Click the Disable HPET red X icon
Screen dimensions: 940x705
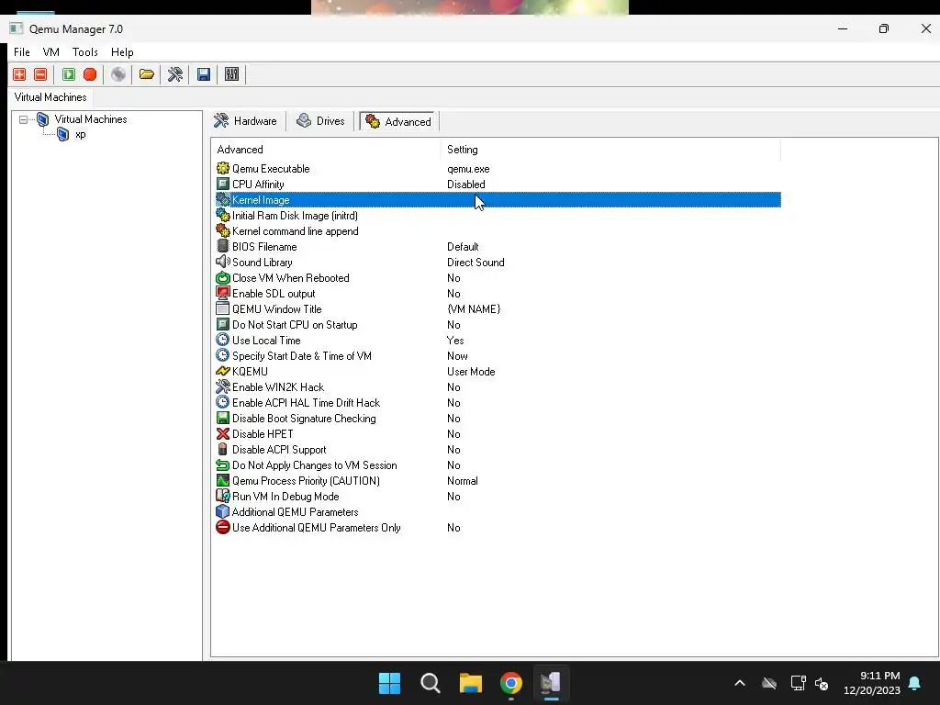[x=223, y=433]
